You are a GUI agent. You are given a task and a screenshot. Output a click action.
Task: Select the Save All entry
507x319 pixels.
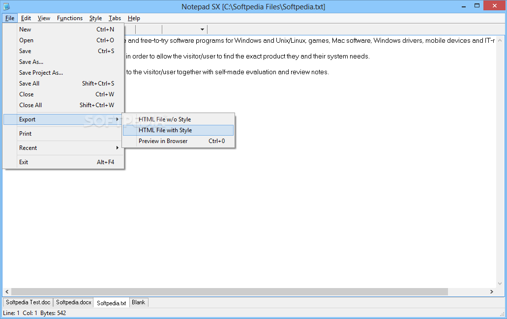pyautogui.click(x=64, y=84)
